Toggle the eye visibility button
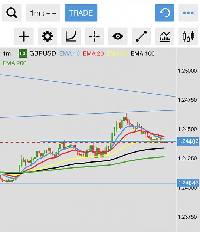Viewport: 200px width, 232px height. point(118,36)
